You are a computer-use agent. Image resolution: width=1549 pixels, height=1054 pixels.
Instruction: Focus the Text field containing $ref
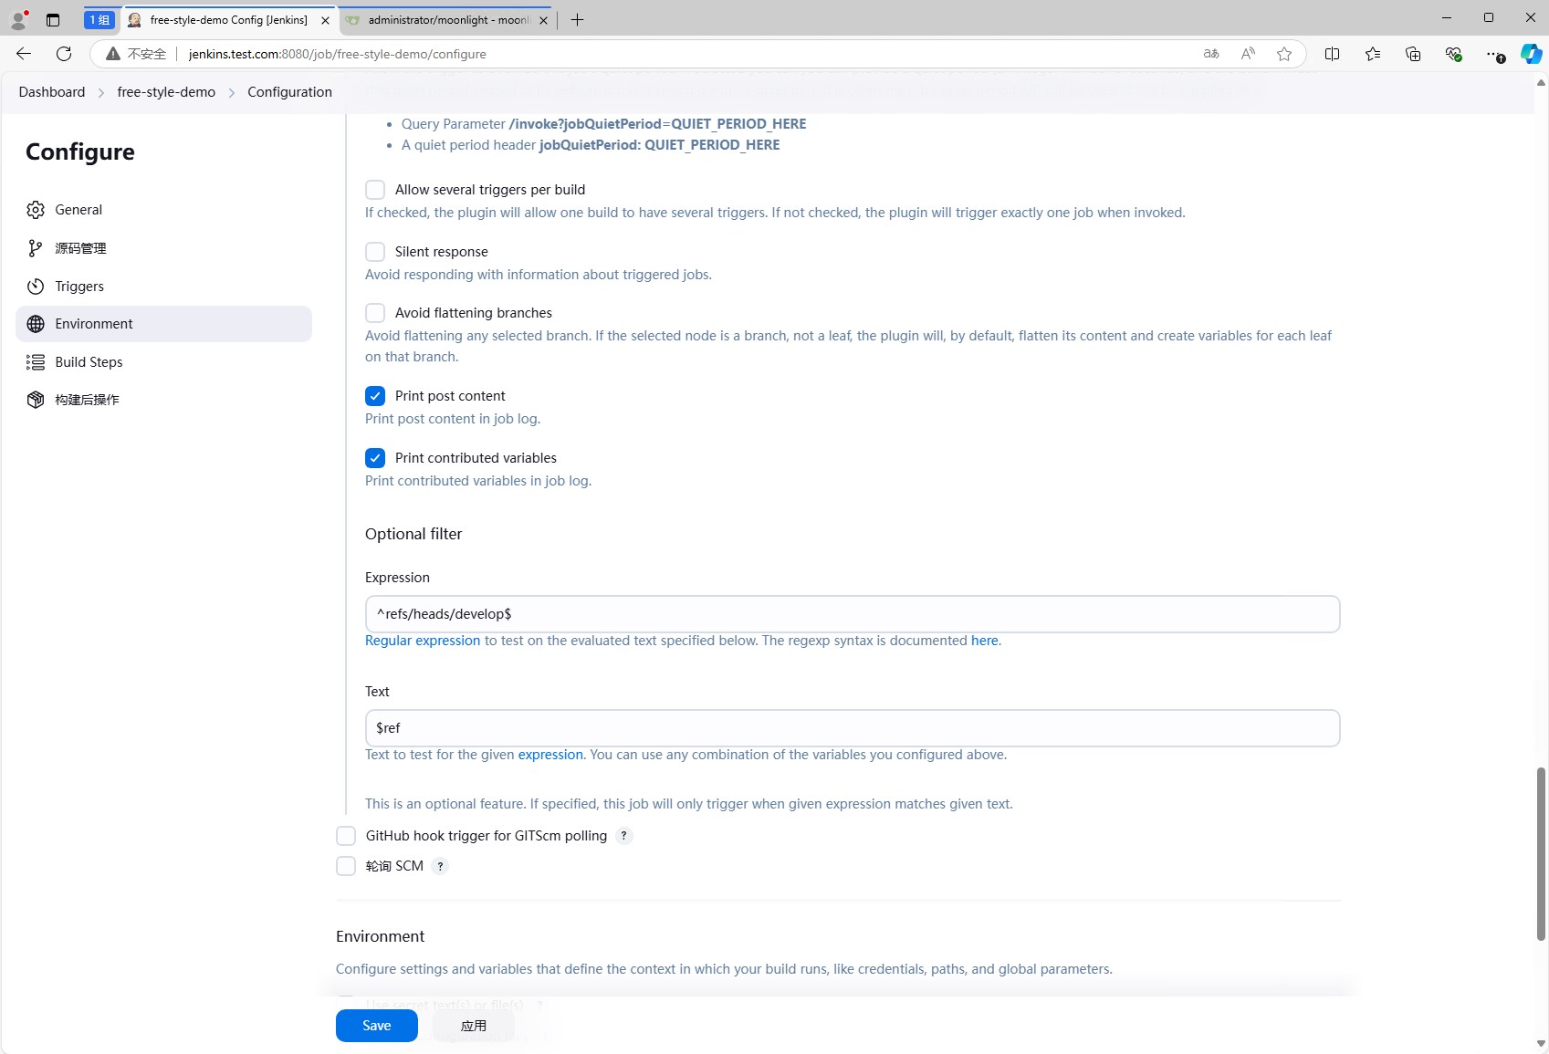coord(853,728)
